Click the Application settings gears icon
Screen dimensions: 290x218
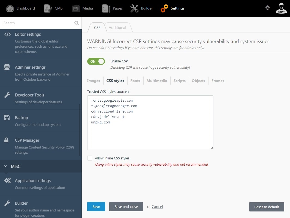click(x=8, y=180)
